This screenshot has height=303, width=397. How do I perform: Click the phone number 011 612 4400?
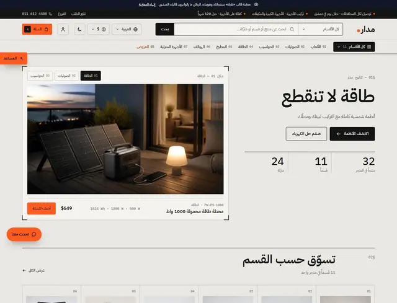click(35, 14)
